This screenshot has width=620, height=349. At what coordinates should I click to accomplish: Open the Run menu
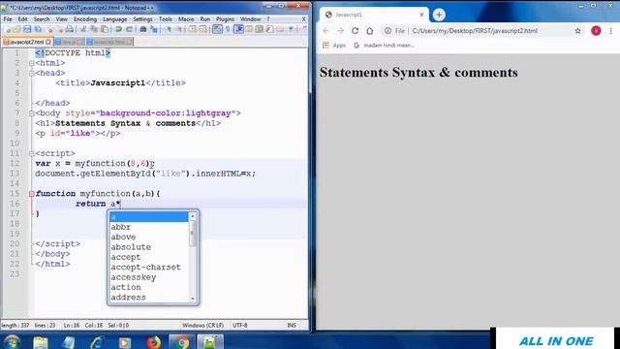click(204, 19)
